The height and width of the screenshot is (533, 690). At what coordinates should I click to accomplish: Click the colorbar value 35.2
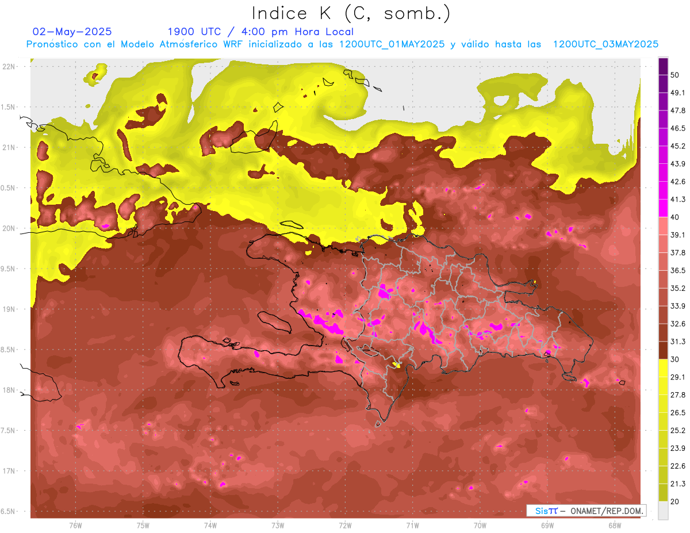click(677, 288)
